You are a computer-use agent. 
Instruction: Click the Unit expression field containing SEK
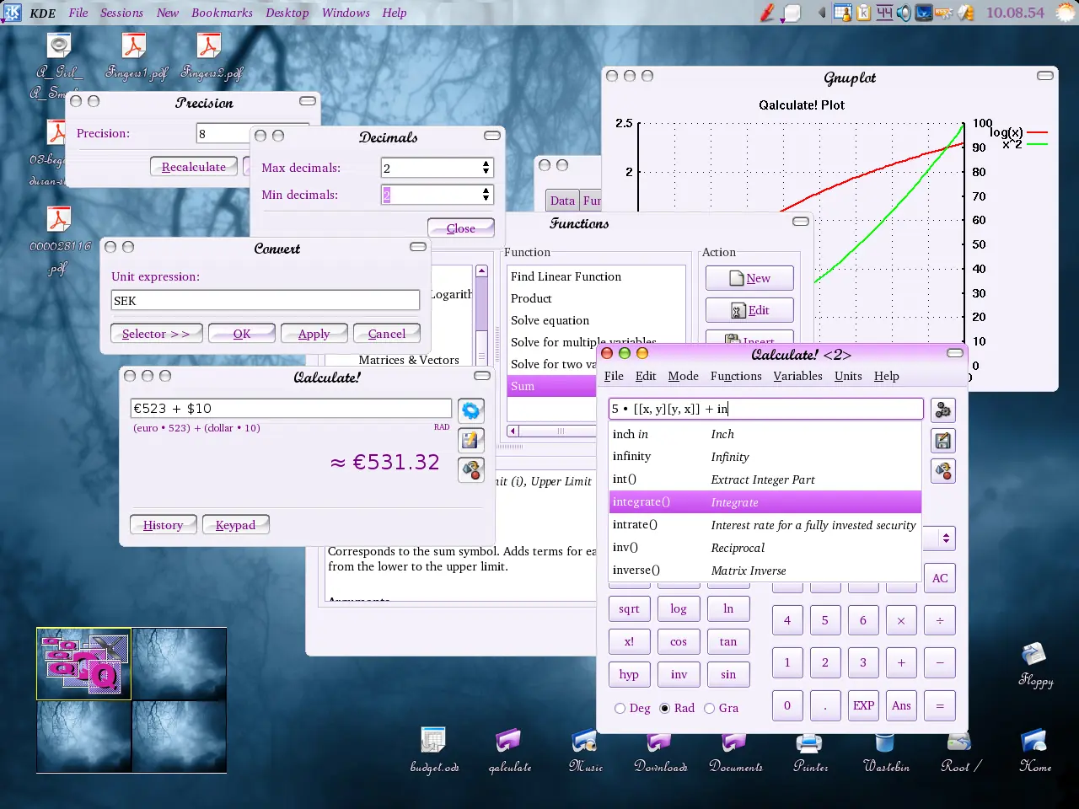tap(266, 301)
